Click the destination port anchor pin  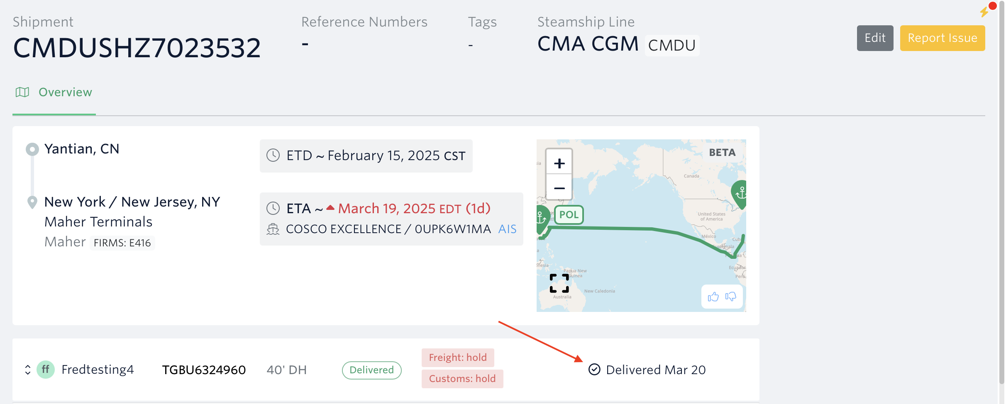click(x=740, y=193)
